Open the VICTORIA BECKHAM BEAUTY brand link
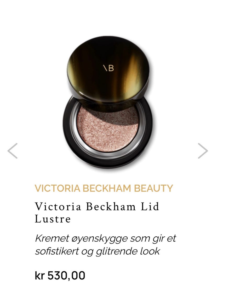Viewport: 251px width, 304px height. 104,188
